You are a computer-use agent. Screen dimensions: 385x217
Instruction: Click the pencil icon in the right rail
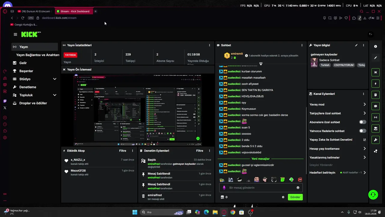(375, 58)
